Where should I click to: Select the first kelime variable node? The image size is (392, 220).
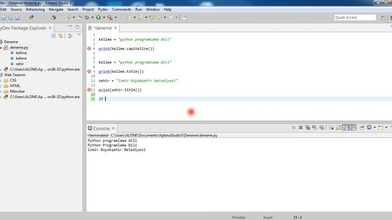click(21, 53)
